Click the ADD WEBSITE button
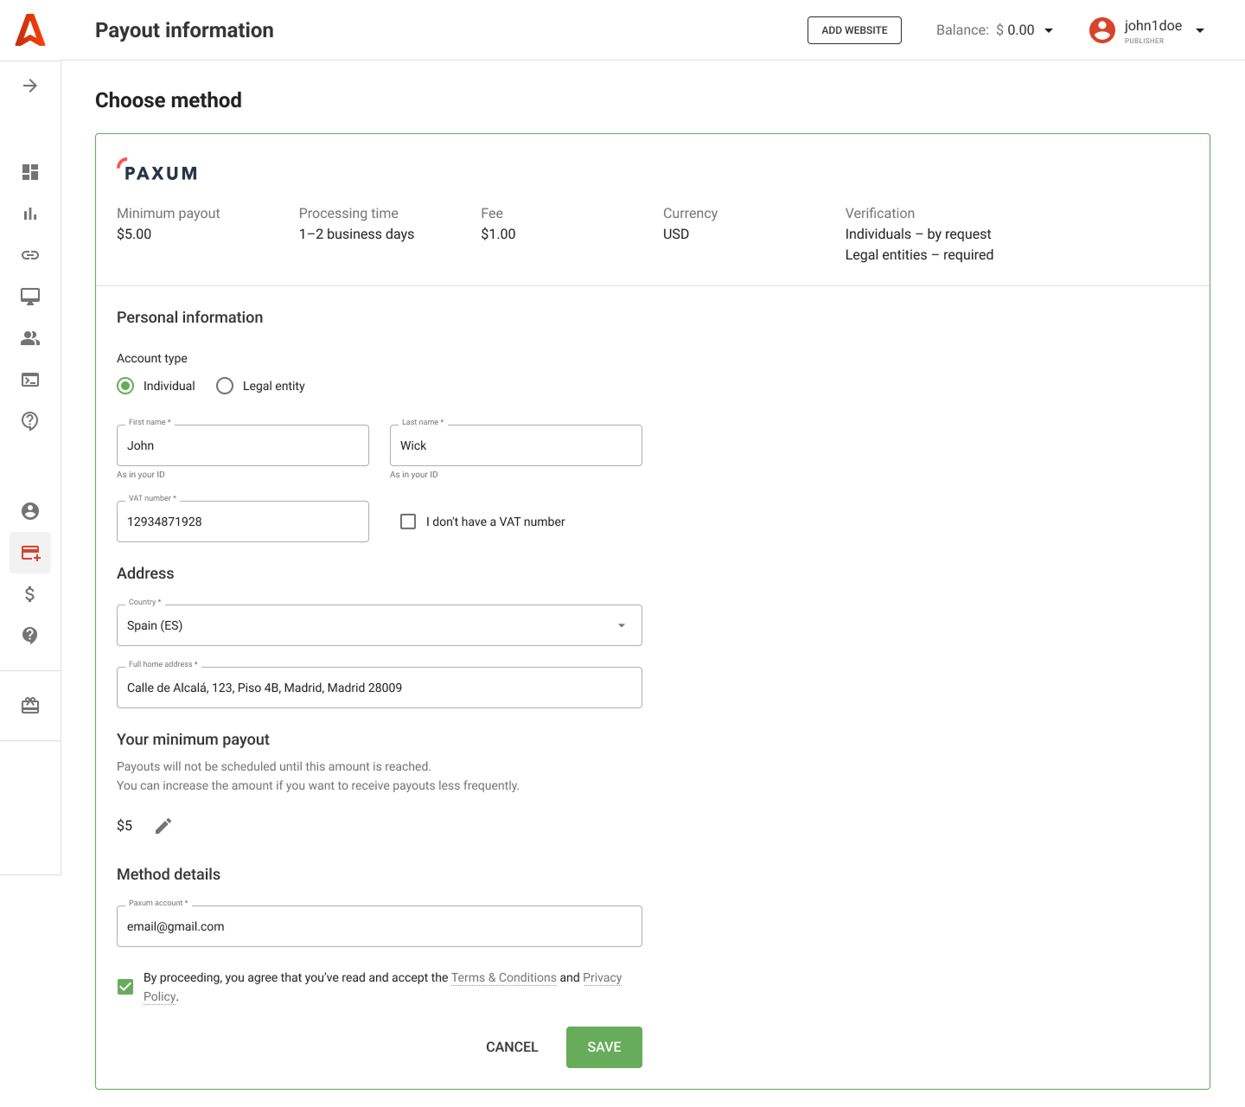The image size is (1245, 1107). (x=854, y=30)
